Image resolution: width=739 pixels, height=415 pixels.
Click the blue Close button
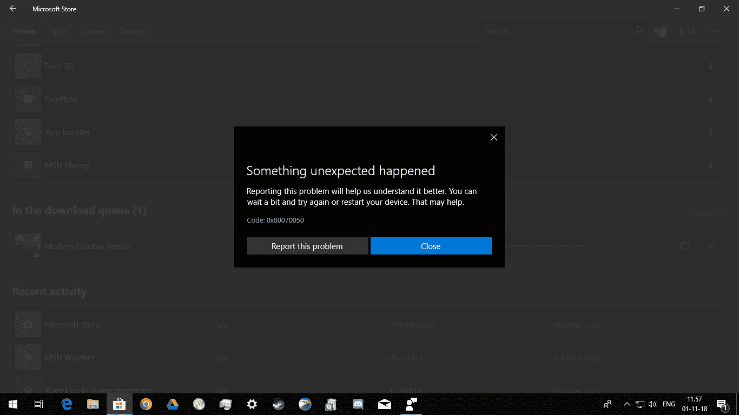tap(431, 246)
